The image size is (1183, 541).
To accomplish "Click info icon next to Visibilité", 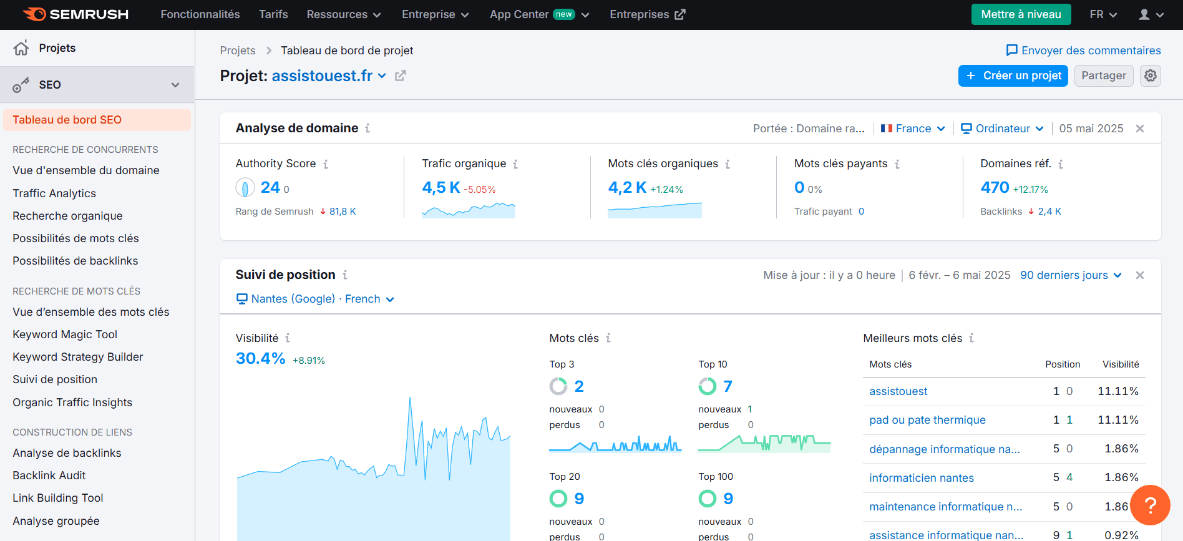I will pyautogui.click(x=288, y=338).
